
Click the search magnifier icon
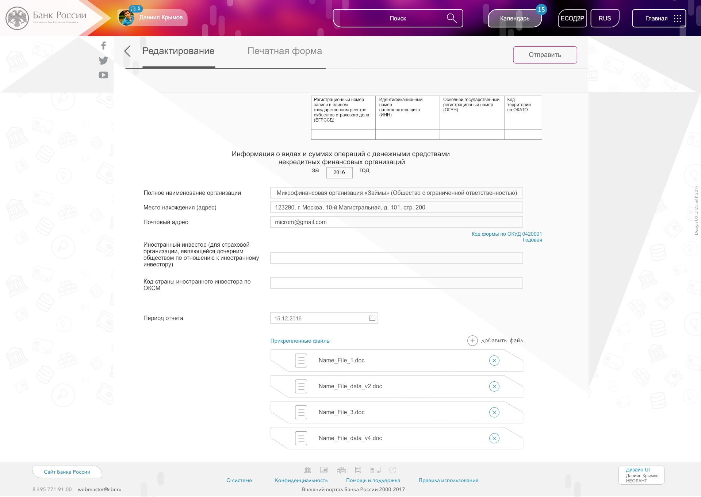point(452,18)
